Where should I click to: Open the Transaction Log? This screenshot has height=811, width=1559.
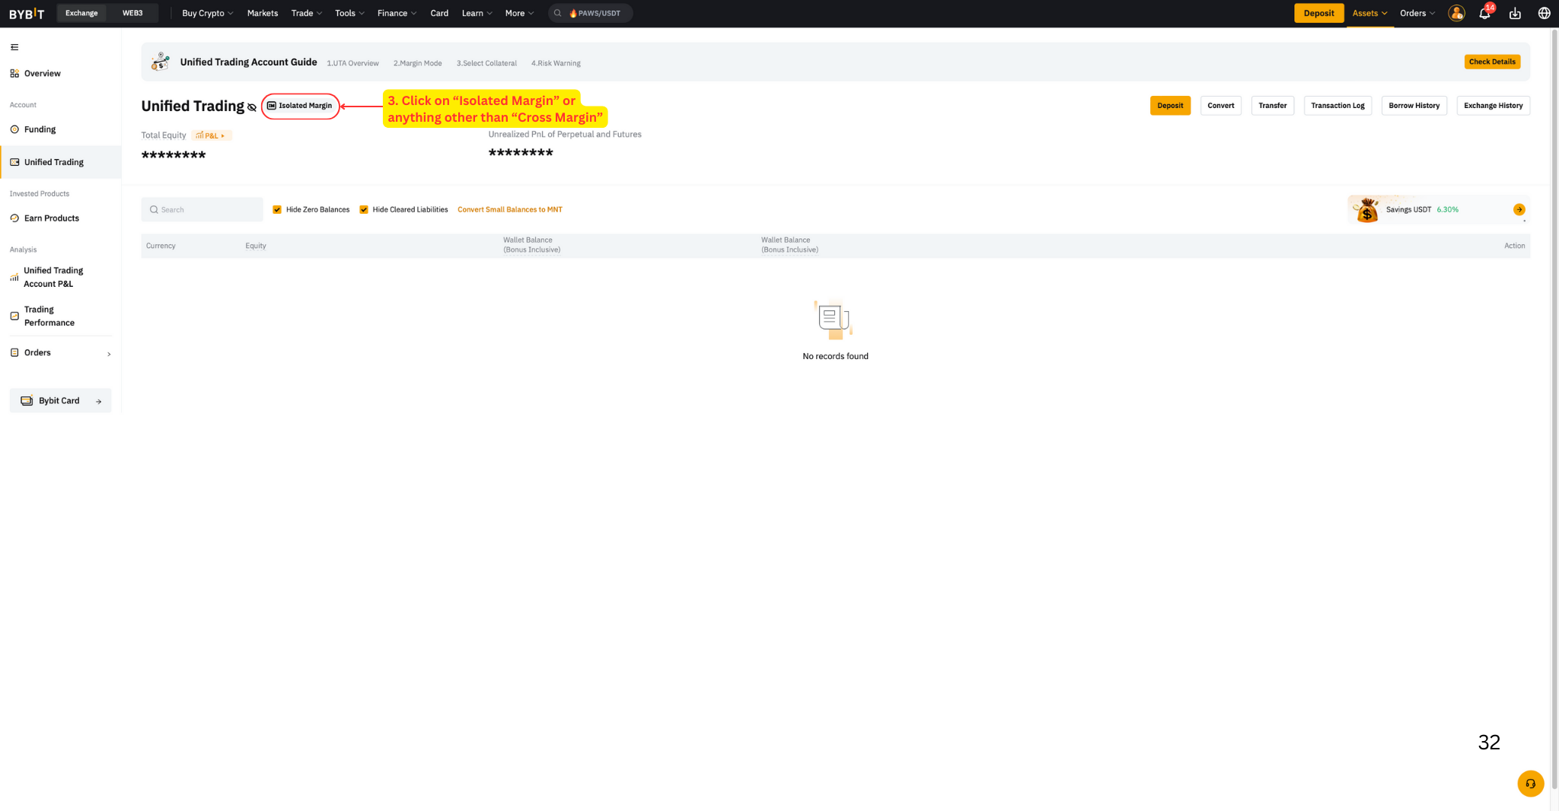pos(1337,106)
